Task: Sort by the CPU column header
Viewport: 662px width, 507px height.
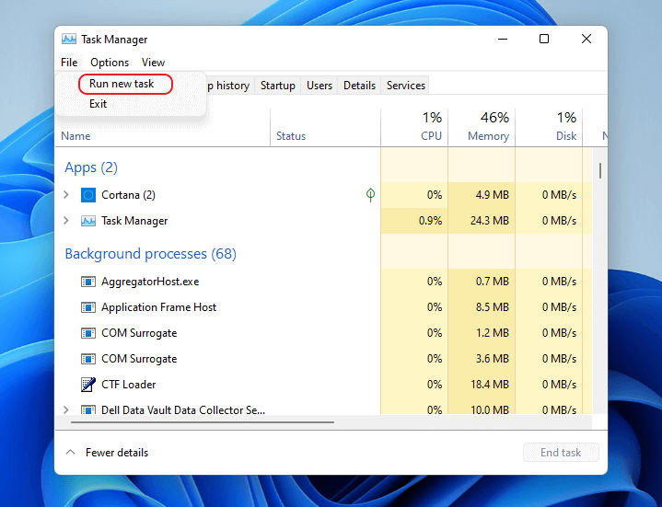Action: pos(414,128)
